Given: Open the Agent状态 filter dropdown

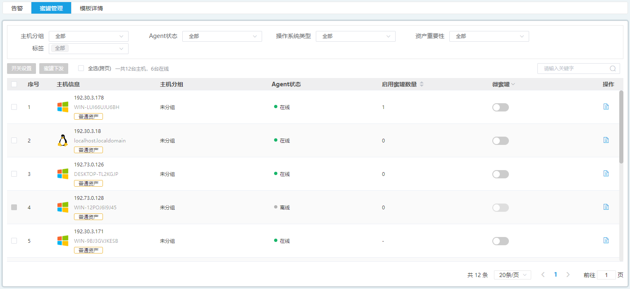Looking at the screenshot, I should click(x=222, y=36).
